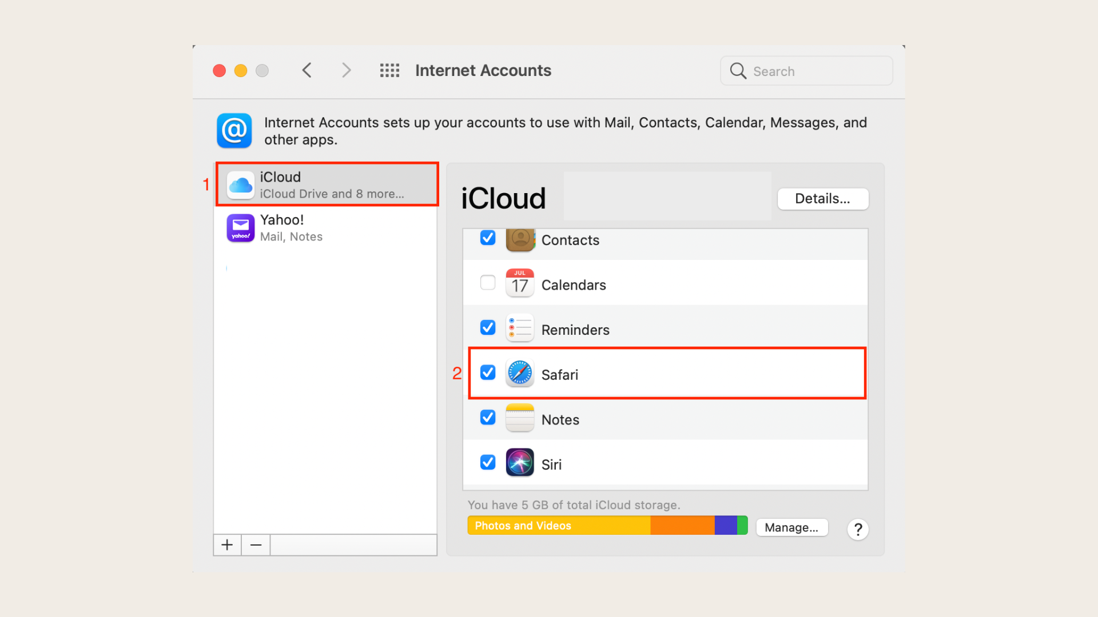Click '5 GB of total iCloud storage' text

tap(600, 505)
